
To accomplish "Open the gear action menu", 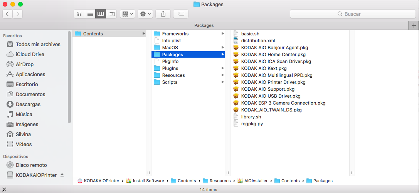I will (x=145, y=14).
